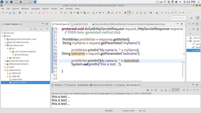This screenshot has width=201, height=113.
Task: Click the Previous Annotation arrow icon
Action: tap(169, 13)
